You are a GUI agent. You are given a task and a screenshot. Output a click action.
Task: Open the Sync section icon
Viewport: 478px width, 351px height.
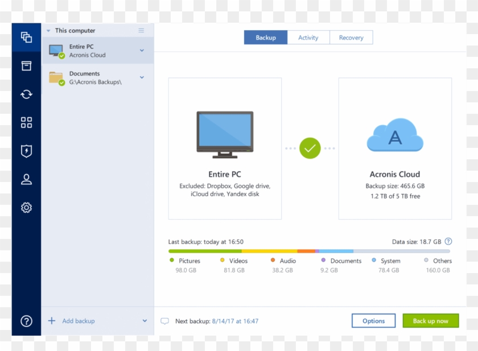point(26,94)
